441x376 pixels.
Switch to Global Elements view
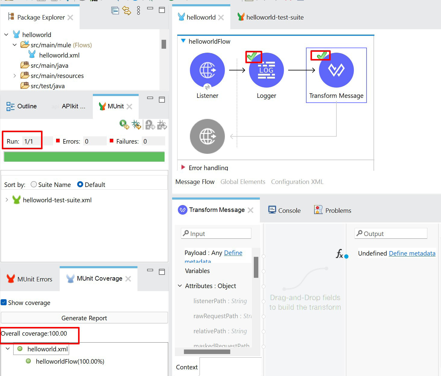pos(243,182)
